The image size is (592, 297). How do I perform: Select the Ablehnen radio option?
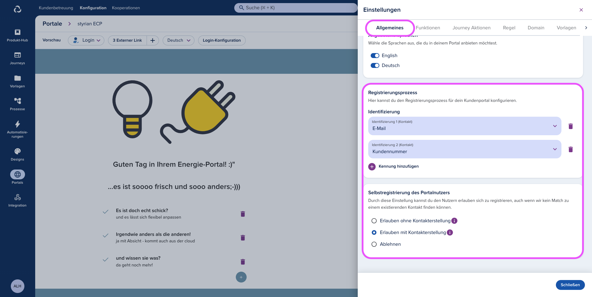[x=374, y=244]
